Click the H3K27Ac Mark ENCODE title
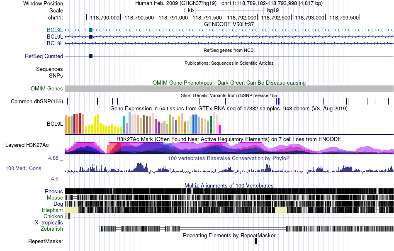Image resolution: width=394 pixels, height=251 pixels. (x=229, y=139)
